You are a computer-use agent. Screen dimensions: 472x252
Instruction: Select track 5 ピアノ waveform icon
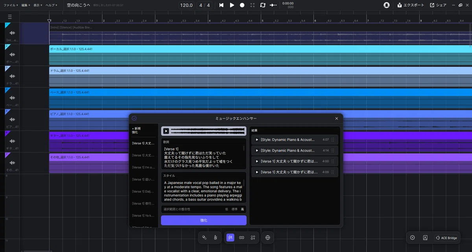(x=12, y=120)
